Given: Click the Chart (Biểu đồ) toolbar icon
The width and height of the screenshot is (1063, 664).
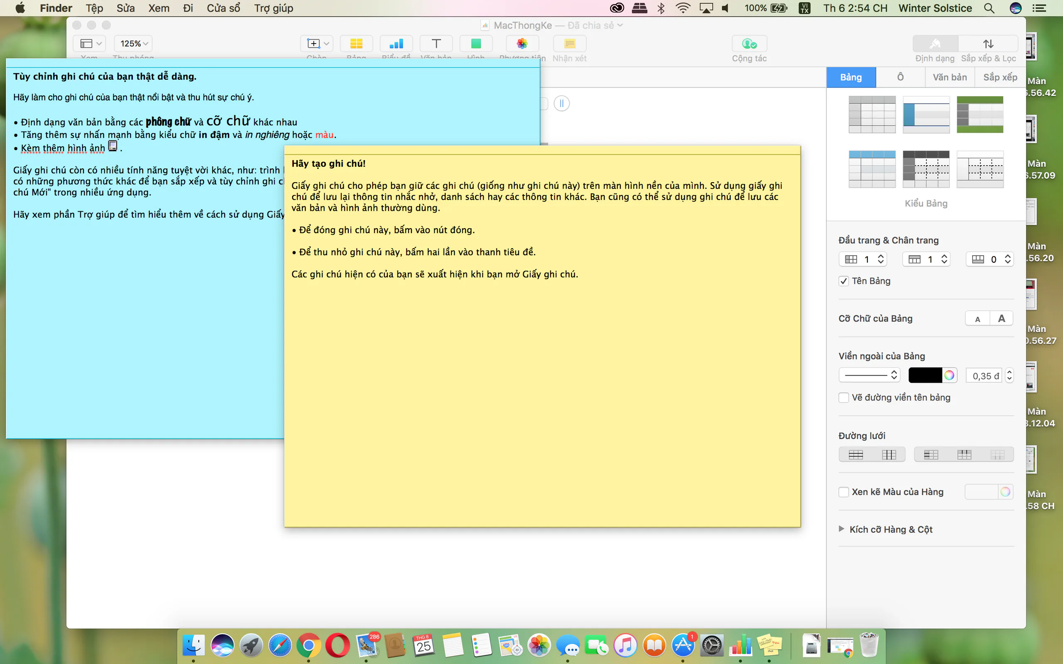Looking at the screenshot, I should pyautogui.click(x=396, y=44).
